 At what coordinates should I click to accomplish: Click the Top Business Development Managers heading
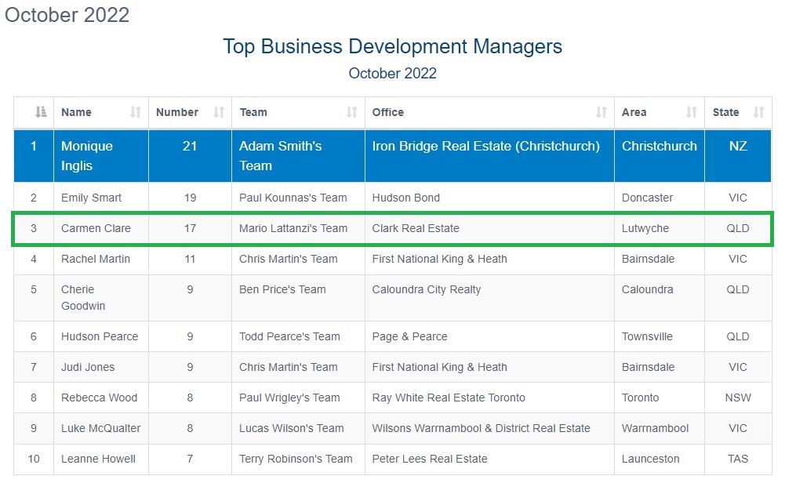392,46
